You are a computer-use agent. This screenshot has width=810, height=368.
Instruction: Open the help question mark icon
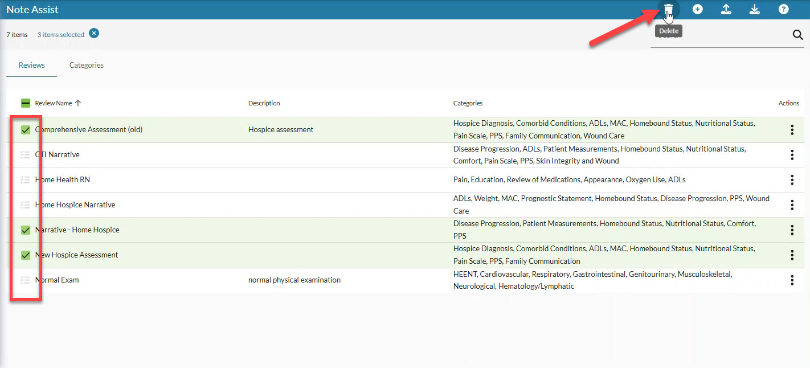click(x=783, y=10)
